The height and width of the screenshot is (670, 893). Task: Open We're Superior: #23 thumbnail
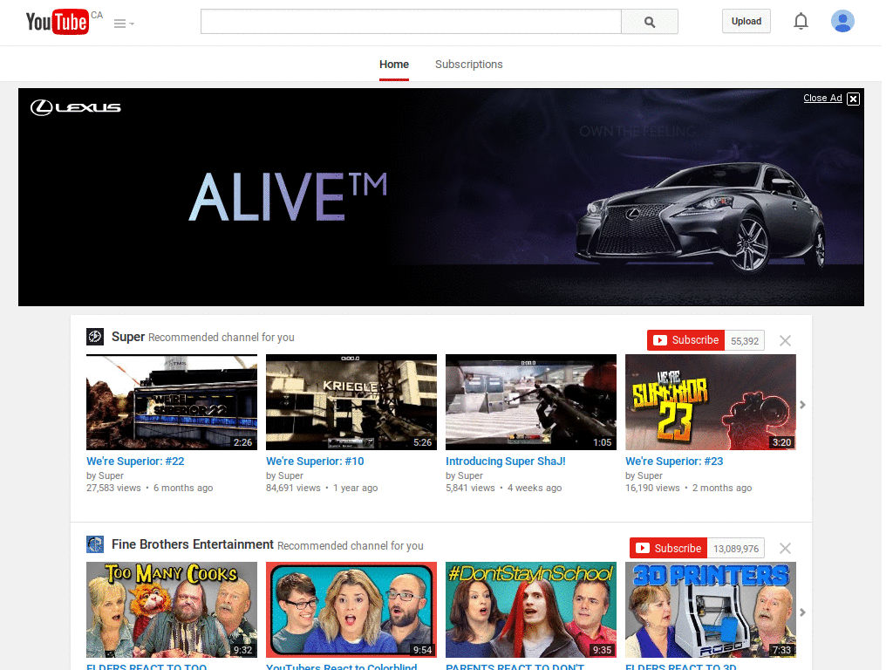tap(711, 402)
